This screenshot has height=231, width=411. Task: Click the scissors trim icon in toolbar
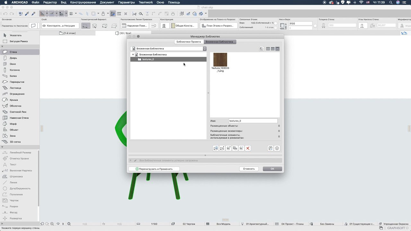tap(135, 14)
